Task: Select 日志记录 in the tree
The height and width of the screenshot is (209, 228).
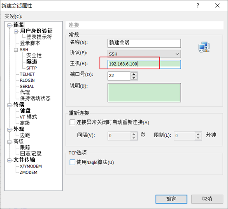Action: [31, 154]
